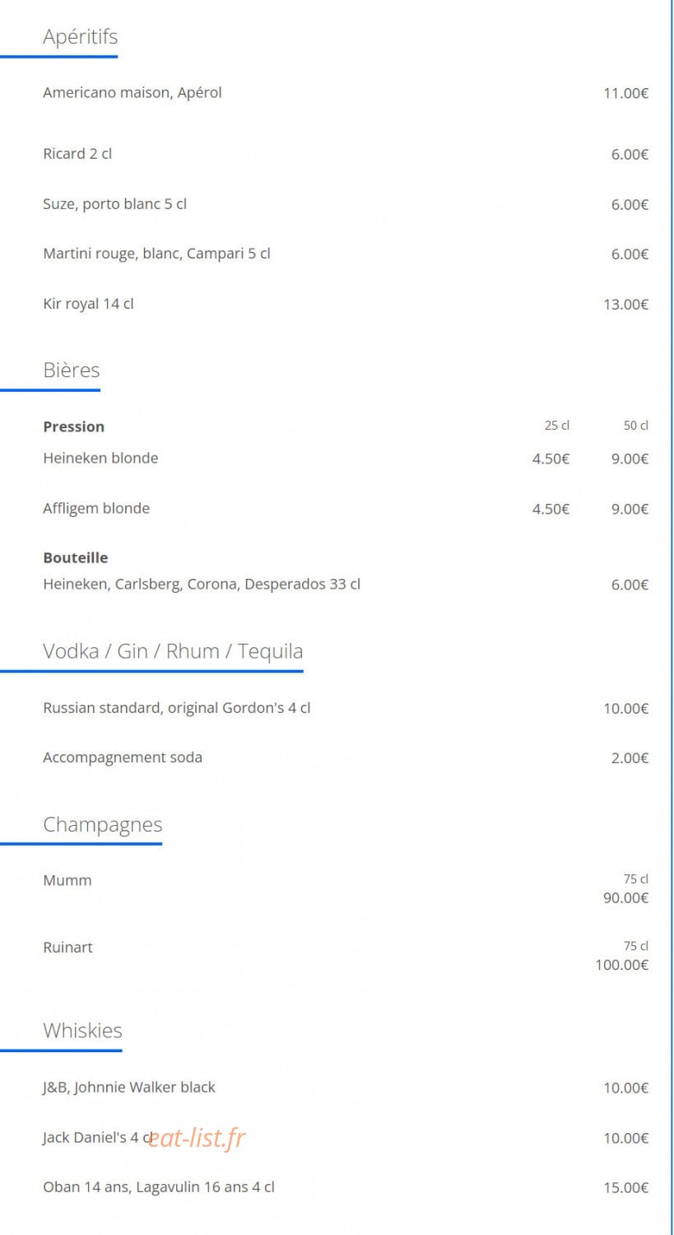Select the Kir royal 14 cl item
The width and height of the screenshot is (674, 1235).
(88, 304)
